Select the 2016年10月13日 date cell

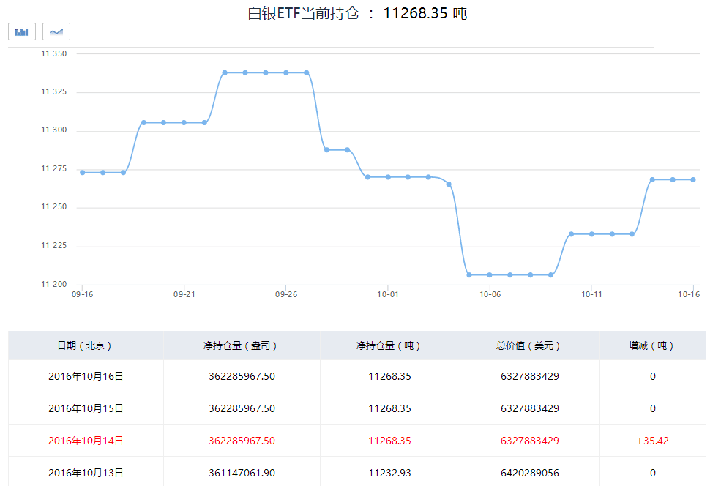point(86,473)
